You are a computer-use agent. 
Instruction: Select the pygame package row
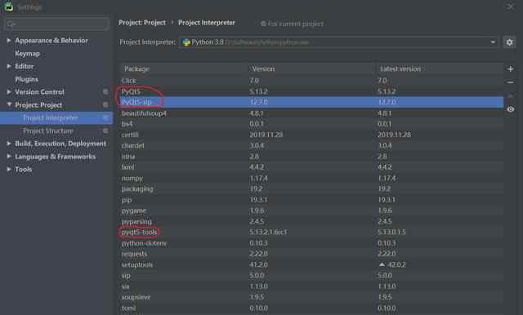pyautogui.click(x=311, y=211)
